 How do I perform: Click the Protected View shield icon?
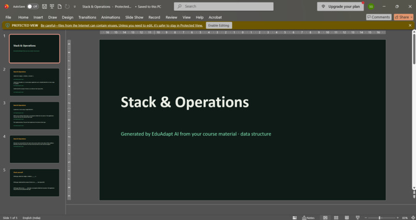coord(7,25)
